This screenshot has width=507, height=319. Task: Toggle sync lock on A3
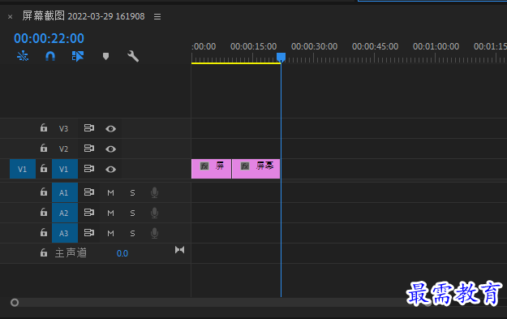tap(89, 233)
